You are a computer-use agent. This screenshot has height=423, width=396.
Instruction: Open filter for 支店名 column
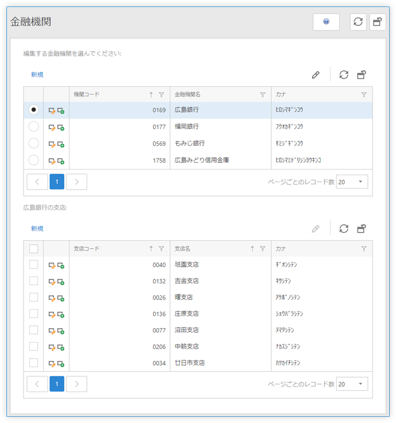[x=263, y=249]
